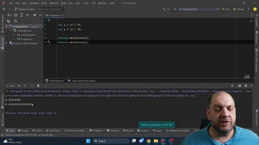Open the Services tool window tab
Image resolution: width=259 pixels, height=145 pixels.
tap(143, 130)
